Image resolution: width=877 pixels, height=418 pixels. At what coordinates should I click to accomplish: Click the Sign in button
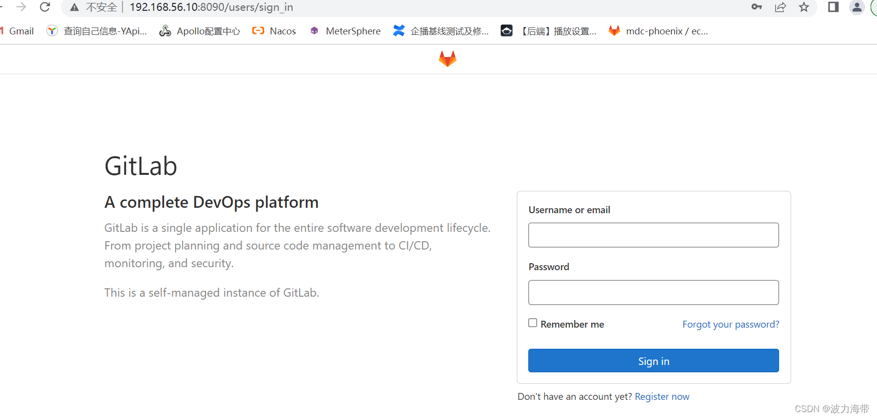pos(653,361)
